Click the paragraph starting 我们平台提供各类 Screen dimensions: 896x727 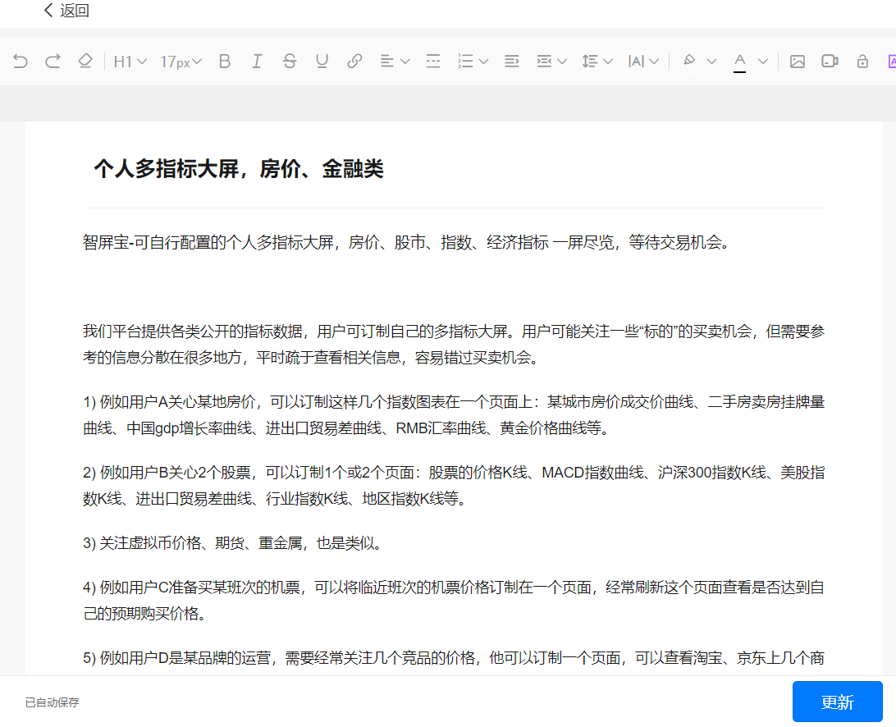click(x=454, y=344)
